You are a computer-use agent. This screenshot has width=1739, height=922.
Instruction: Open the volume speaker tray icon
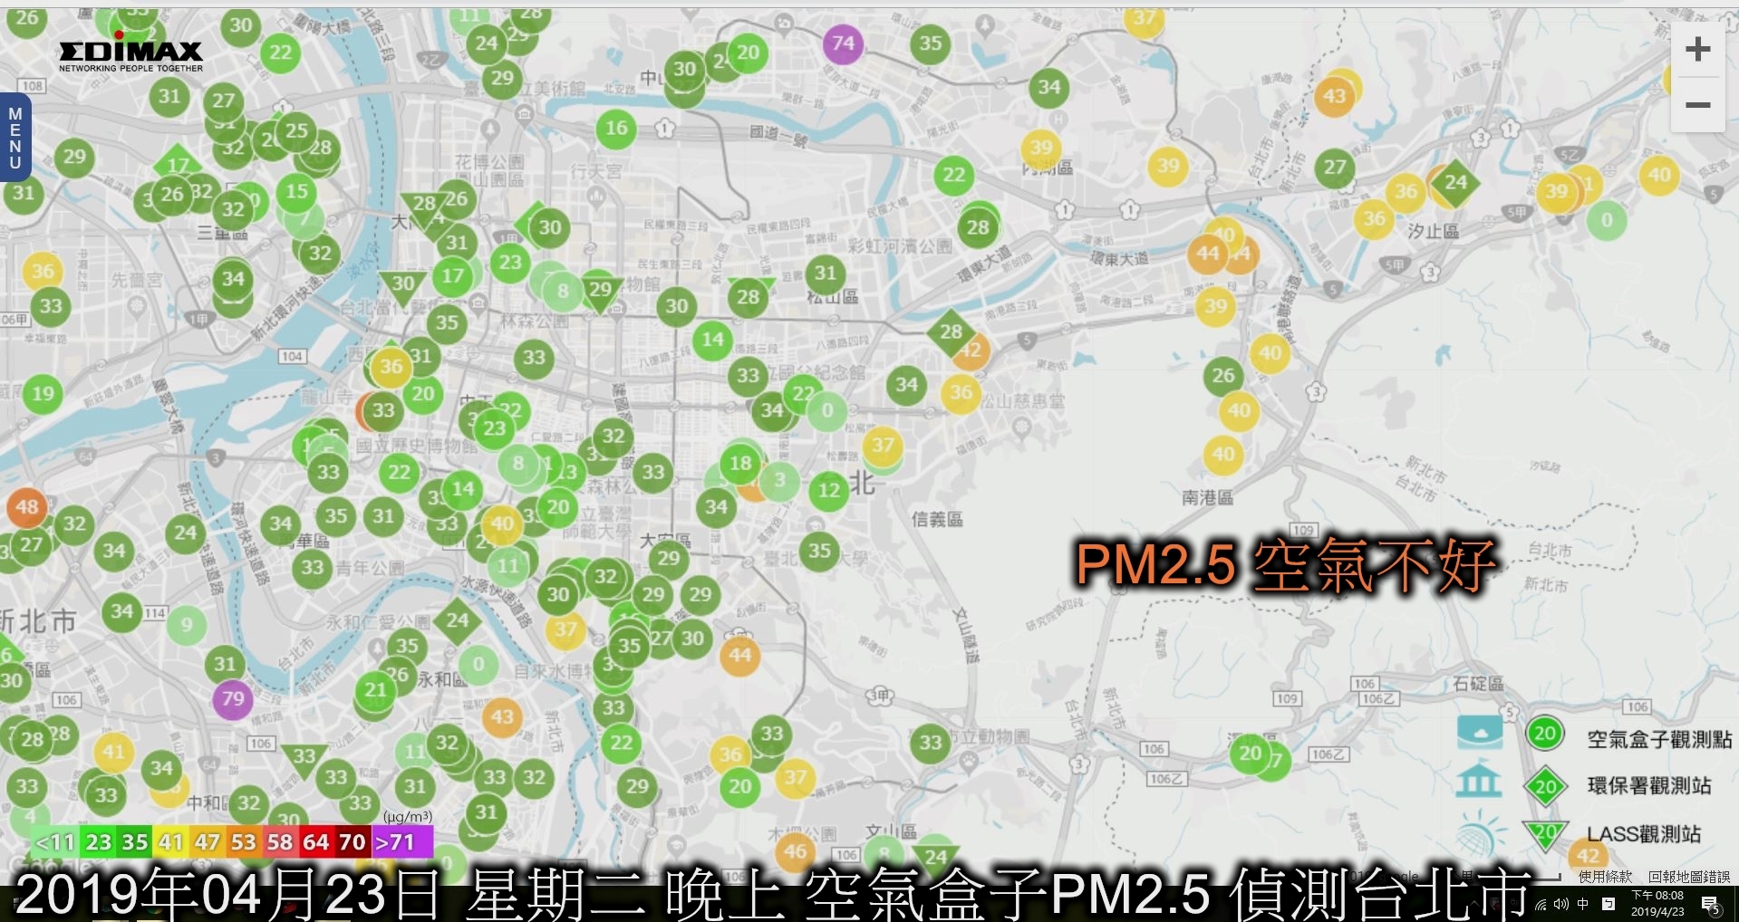click(x=1560, y=904)
